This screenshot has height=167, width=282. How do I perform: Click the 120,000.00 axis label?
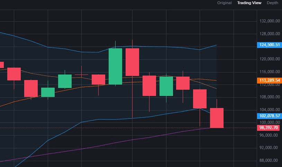pyautogui.click(x=270, y=59)
